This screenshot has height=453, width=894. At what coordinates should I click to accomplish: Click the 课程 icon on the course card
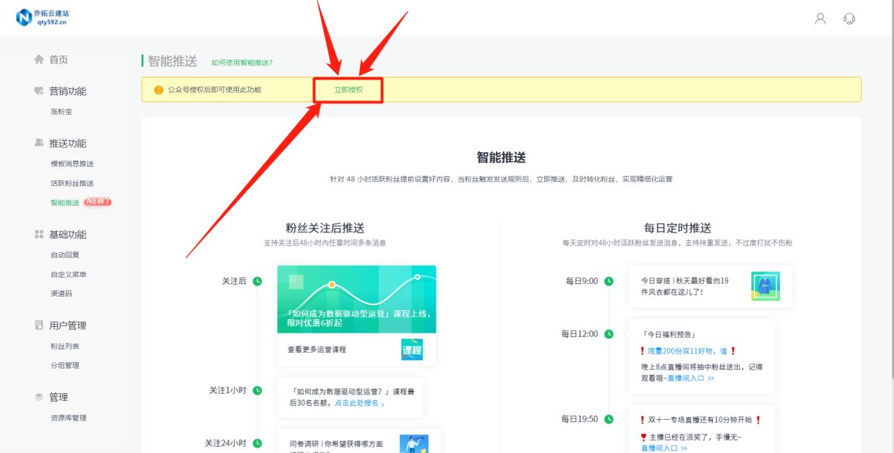coord(411,349)
